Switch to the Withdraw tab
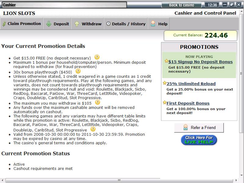The width and height of the screenshot is (244, 183). tap(88, 24)
